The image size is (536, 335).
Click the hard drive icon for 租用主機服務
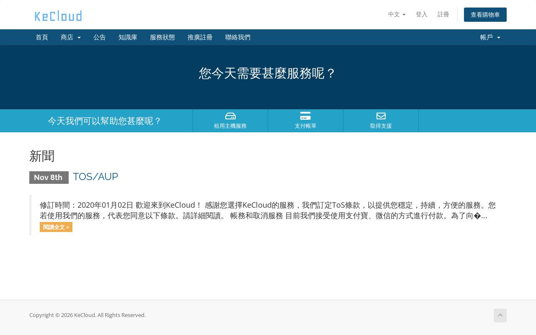click(230, 116)
